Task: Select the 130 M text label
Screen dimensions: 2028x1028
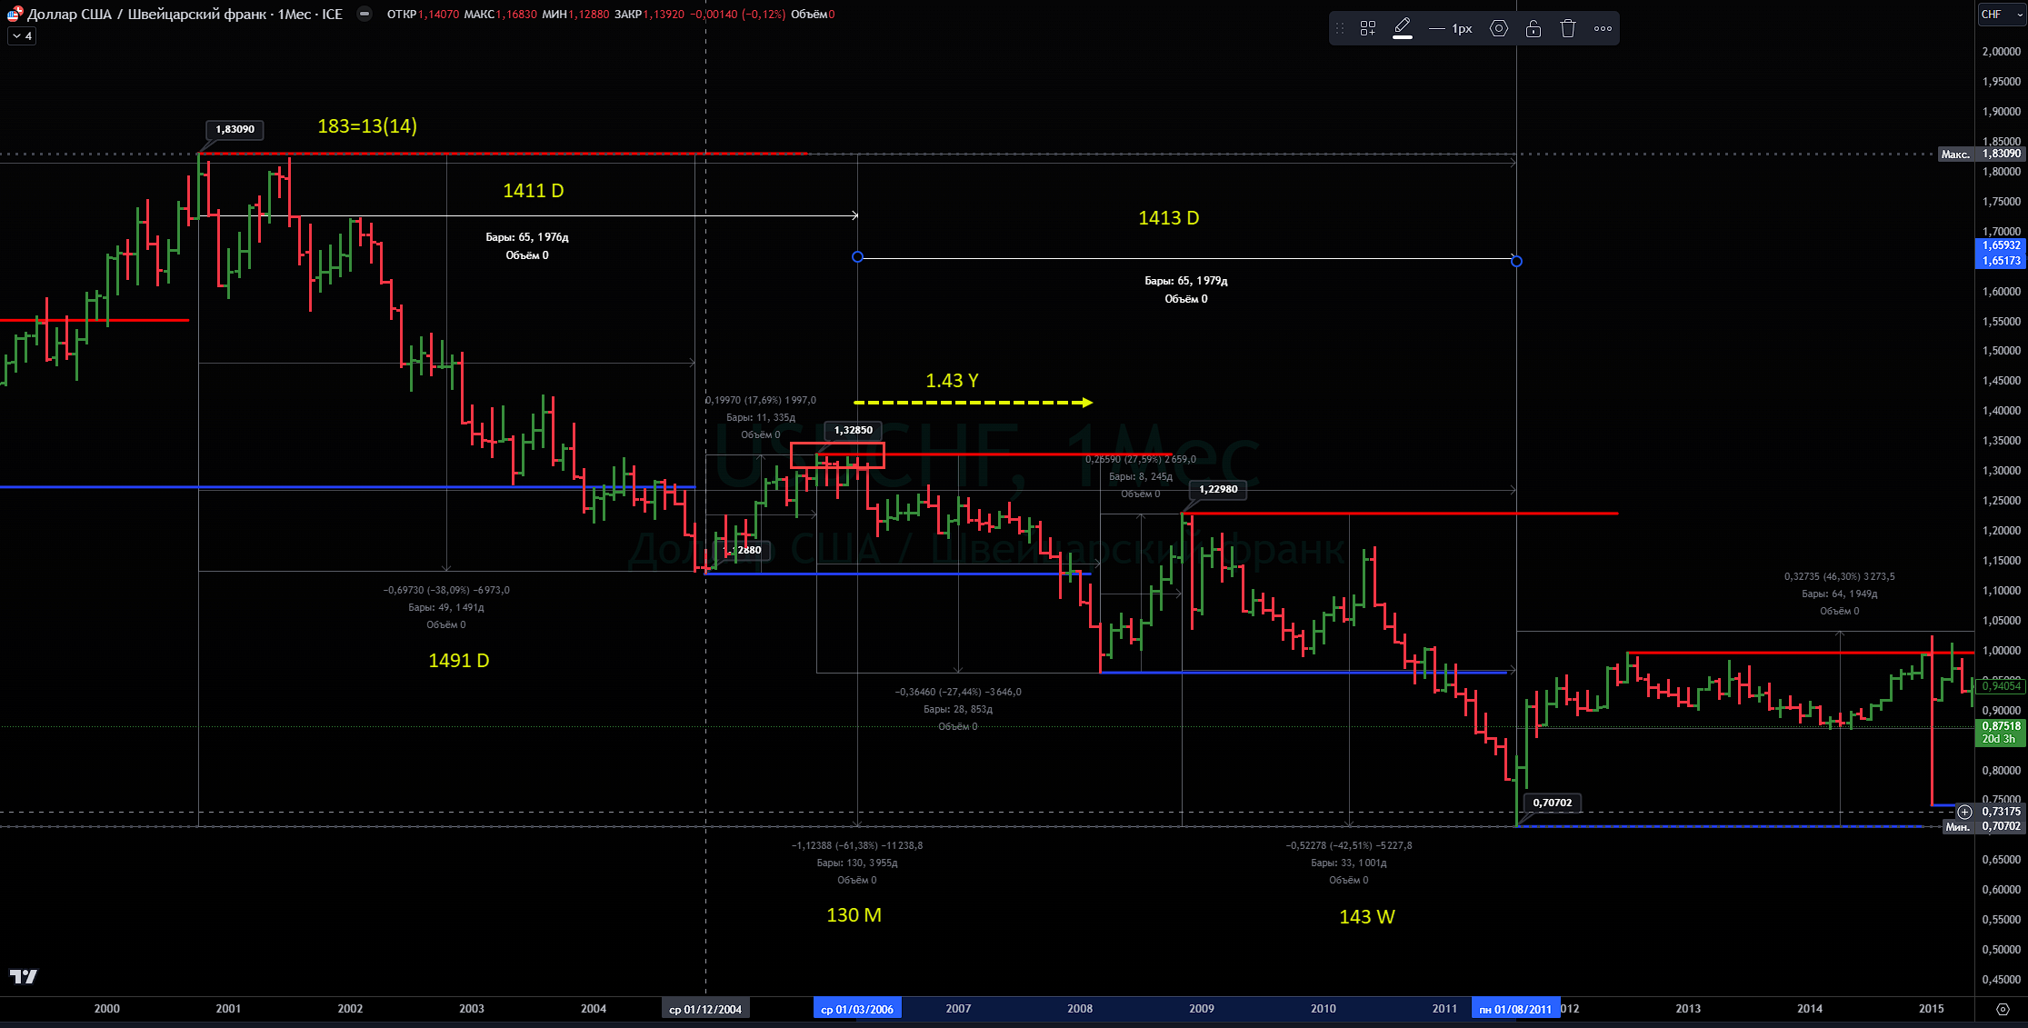Action: (x=854, y=915)
